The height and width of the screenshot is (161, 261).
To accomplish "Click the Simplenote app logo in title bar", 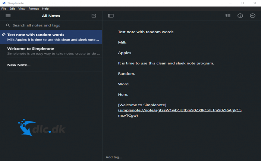I will (x=4, y=3).
